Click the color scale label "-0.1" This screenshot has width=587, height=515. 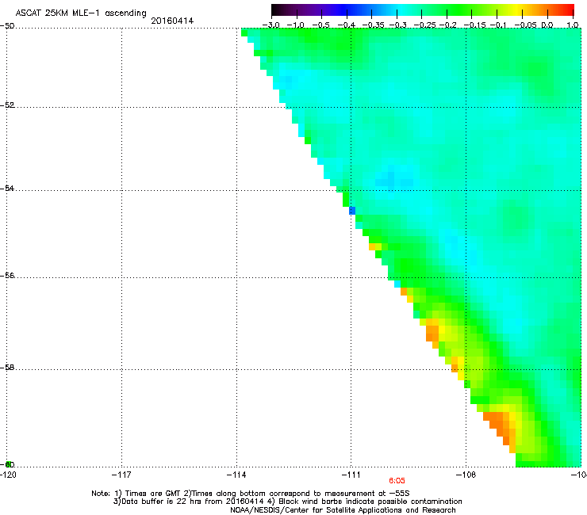point(498,25)
